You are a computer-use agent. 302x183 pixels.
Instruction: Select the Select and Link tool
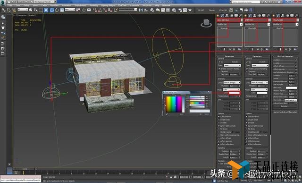click(x=4, y=10)
